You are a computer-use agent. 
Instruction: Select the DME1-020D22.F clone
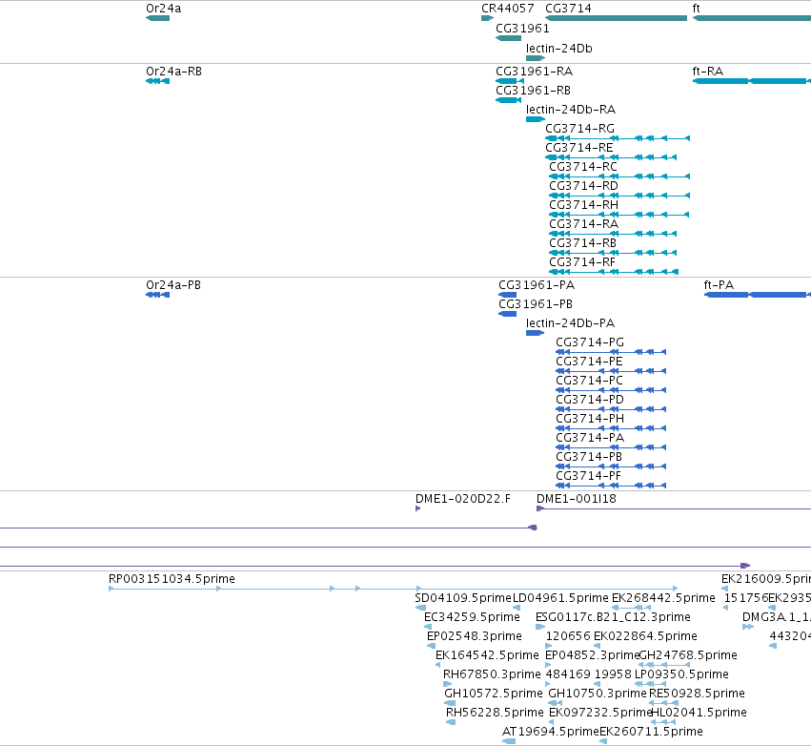[418, 508]
